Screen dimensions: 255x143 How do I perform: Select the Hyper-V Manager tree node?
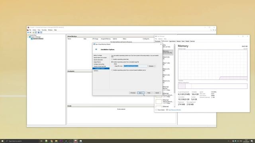tap(36, 37)
